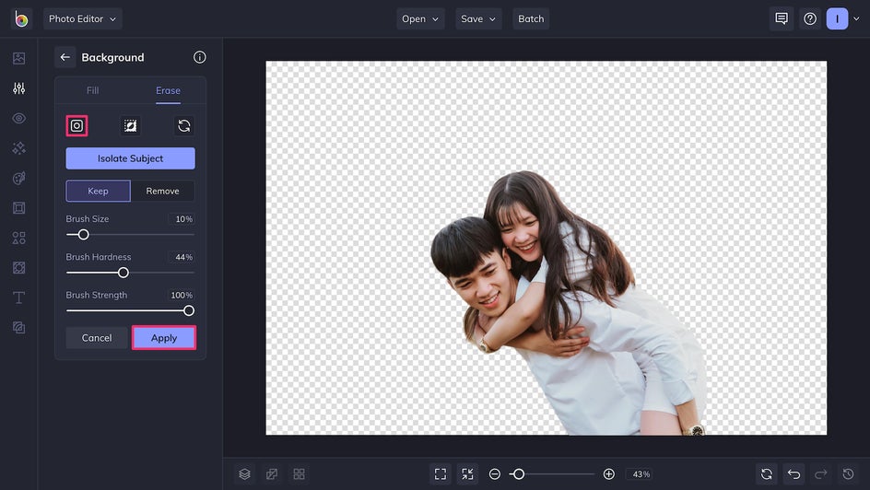Click the fill screen zoom icon
Image resolution: width=870 pixels, height=490 pixels.
click(468, 474)
